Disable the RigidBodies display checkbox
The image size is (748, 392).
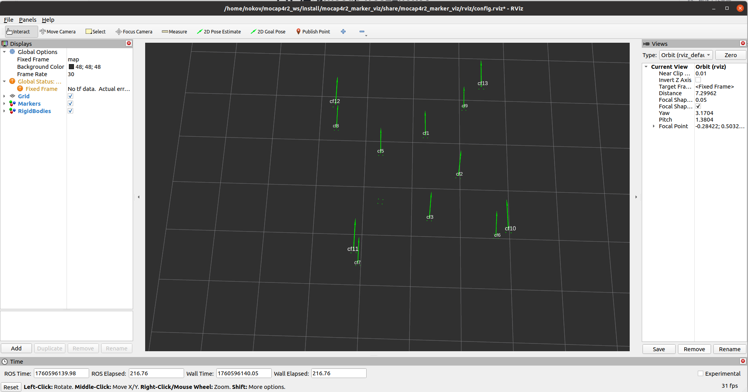click(70, 111)
